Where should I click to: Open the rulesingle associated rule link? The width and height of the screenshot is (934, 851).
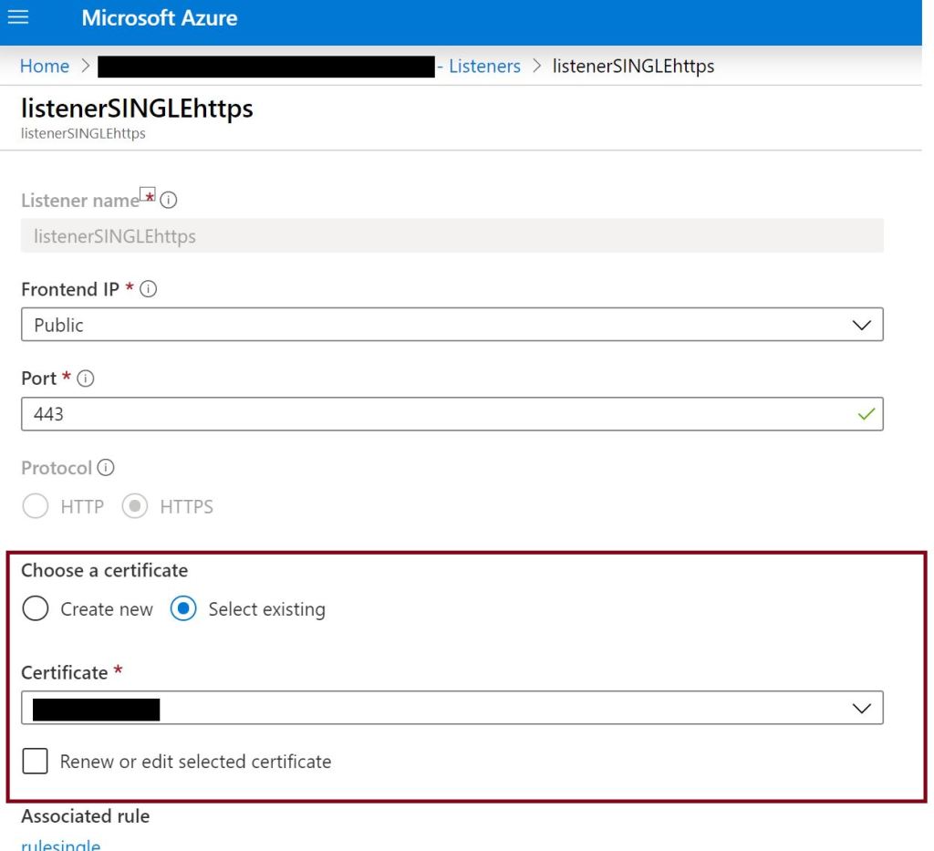pyautogui.click(x=60, y=845)
